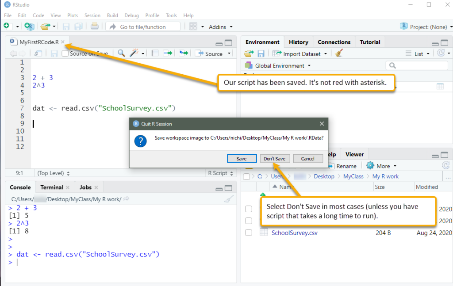
Task: Open the (Top Level) scope dropdown
Action: coord(54,173)
